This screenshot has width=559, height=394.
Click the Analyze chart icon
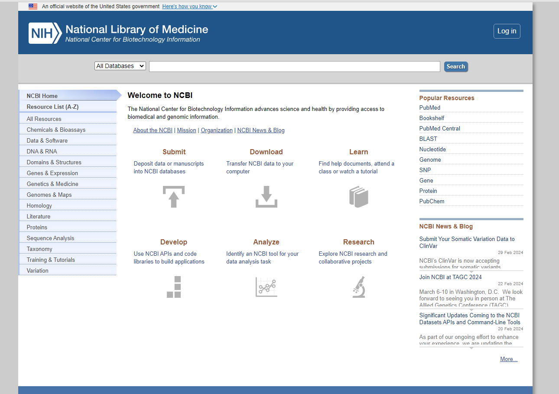(x=266, y=287)
